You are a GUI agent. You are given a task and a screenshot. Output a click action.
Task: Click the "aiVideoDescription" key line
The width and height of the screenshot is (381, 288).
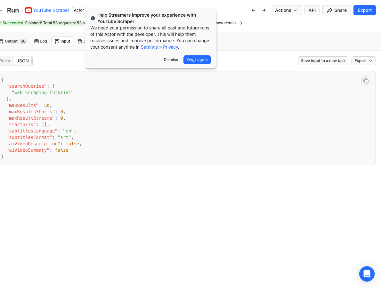(44, 144)
